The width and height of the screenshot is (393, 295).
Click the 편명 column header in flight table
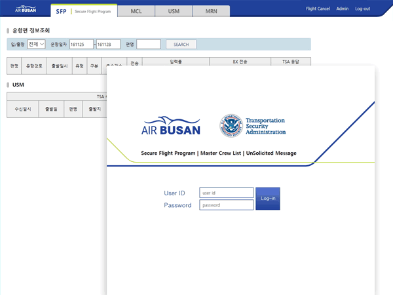(14, 66)
